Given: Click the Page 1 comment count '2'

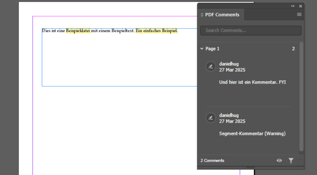Looking at the screenshot, I should [294, 49].
